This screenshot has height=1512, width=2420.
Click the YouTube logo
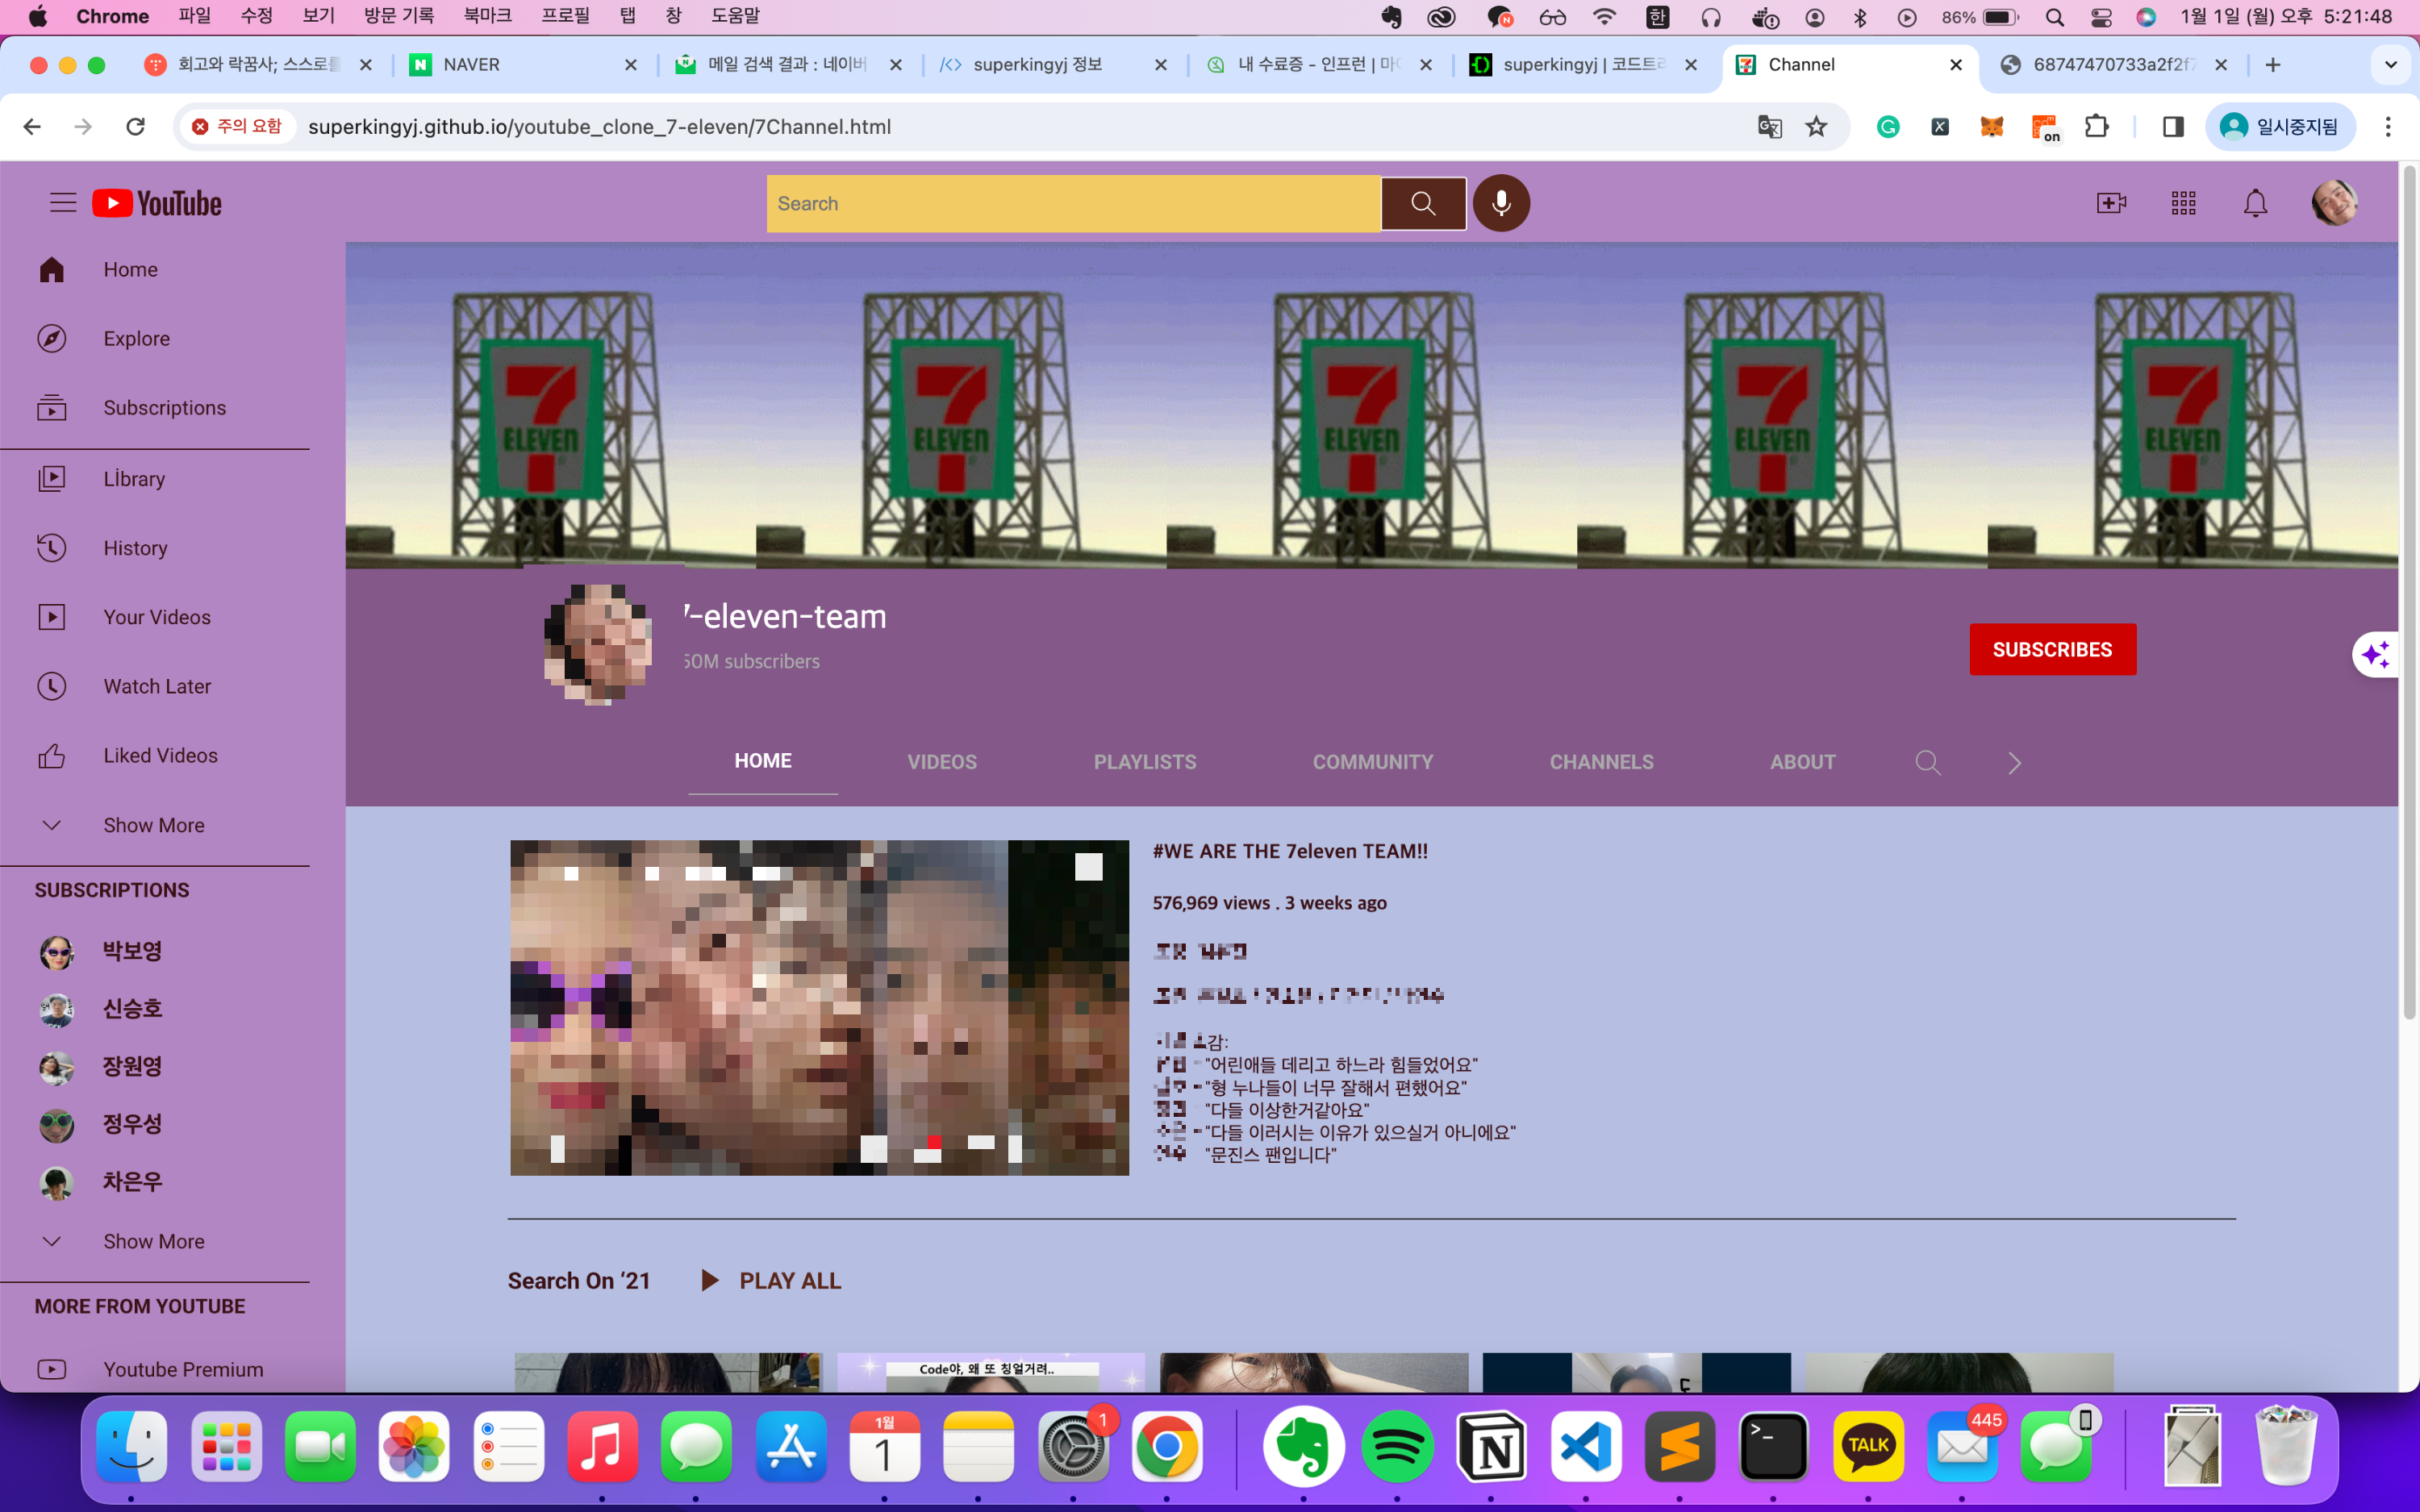[x=157, y=203]
